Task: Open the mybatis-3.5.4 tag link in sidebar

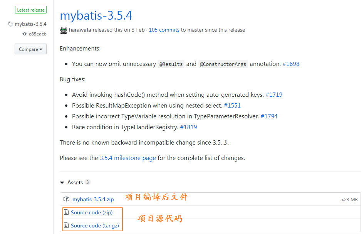Action: [x=31, y=24]
